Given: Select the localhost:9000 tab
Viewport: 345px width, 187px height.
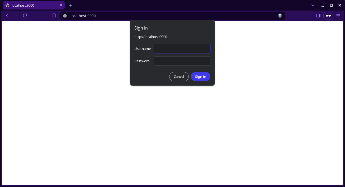Looking at the screenshot, I should pyautogui.click(x=32, y=5).
